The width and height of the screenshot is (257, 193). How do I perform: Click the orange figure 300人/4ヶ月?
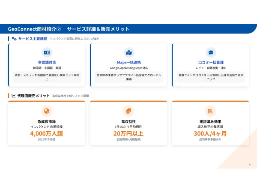click(210, 133)
